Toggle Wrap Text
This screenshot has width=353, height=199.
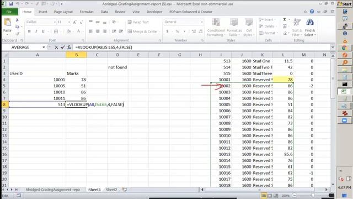(x=138, y=22)
